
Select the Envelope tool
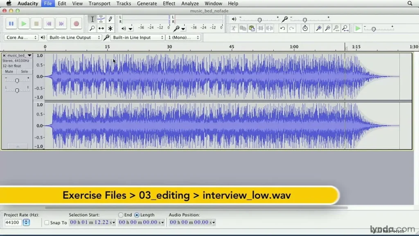[101, 19]
